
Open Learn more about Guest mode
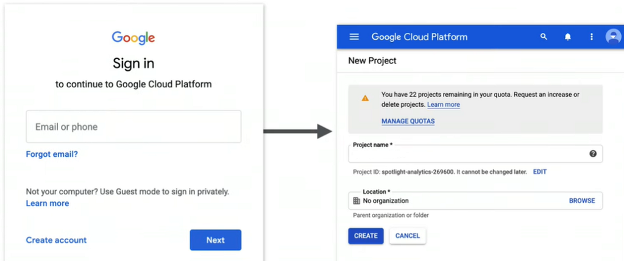[x=48, y=203]
